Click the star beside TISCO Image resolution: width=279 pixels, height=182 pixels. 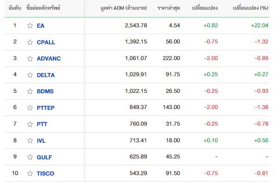pos(30,173)
